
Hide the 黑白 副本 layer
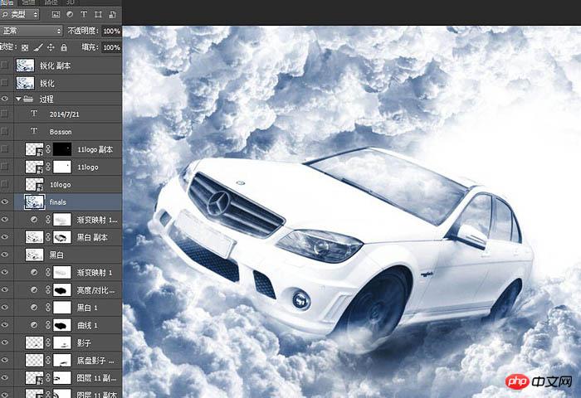tap(4, 237)
